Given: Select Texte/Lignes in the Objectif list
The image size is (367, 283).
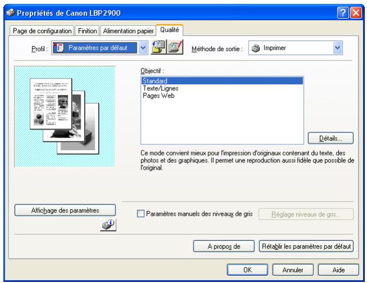Looking at the screenshot, I should (222, 88).
